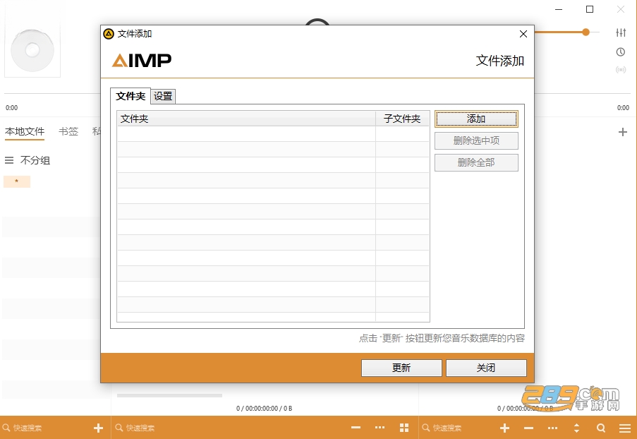Click the 删除选中项 button
637x439 pixels.
(476, 140)
